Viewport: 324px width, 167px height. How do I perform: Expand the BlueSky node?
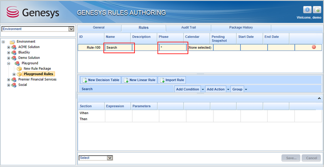(x=9, y=52)
